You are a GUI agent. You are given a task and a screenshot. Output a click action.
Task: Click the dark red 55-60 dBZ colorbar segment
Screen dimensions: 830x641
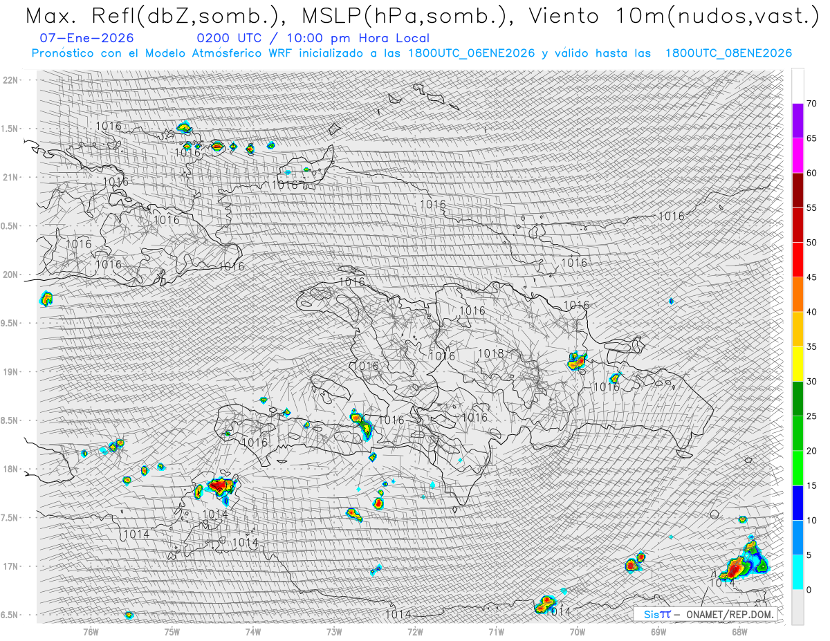click(797, 190)
